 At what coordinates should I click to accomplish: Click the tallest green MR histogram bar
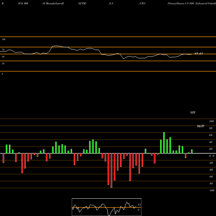(x=164, y=143)
